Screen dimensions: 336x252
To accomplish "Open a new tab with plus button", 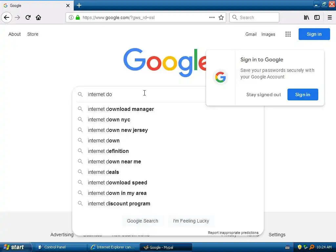I will [x=79, y=5].
